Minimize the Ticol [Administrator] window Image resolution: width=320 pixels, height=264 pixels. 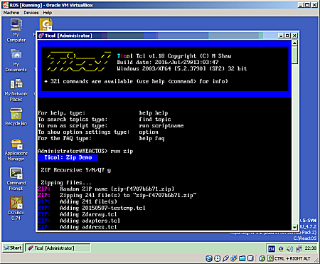(281, 36)
